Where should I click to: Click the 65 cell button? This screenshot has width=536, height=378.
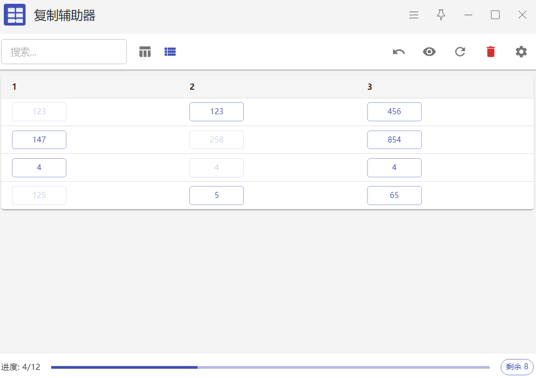[394, 195]
